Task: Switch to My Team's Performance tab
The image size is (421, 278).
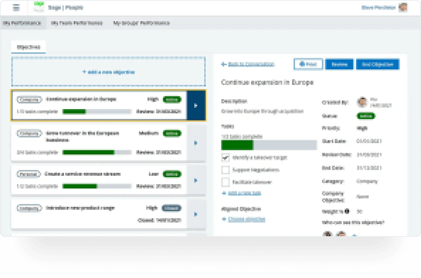Action: [x=77, y=23]
